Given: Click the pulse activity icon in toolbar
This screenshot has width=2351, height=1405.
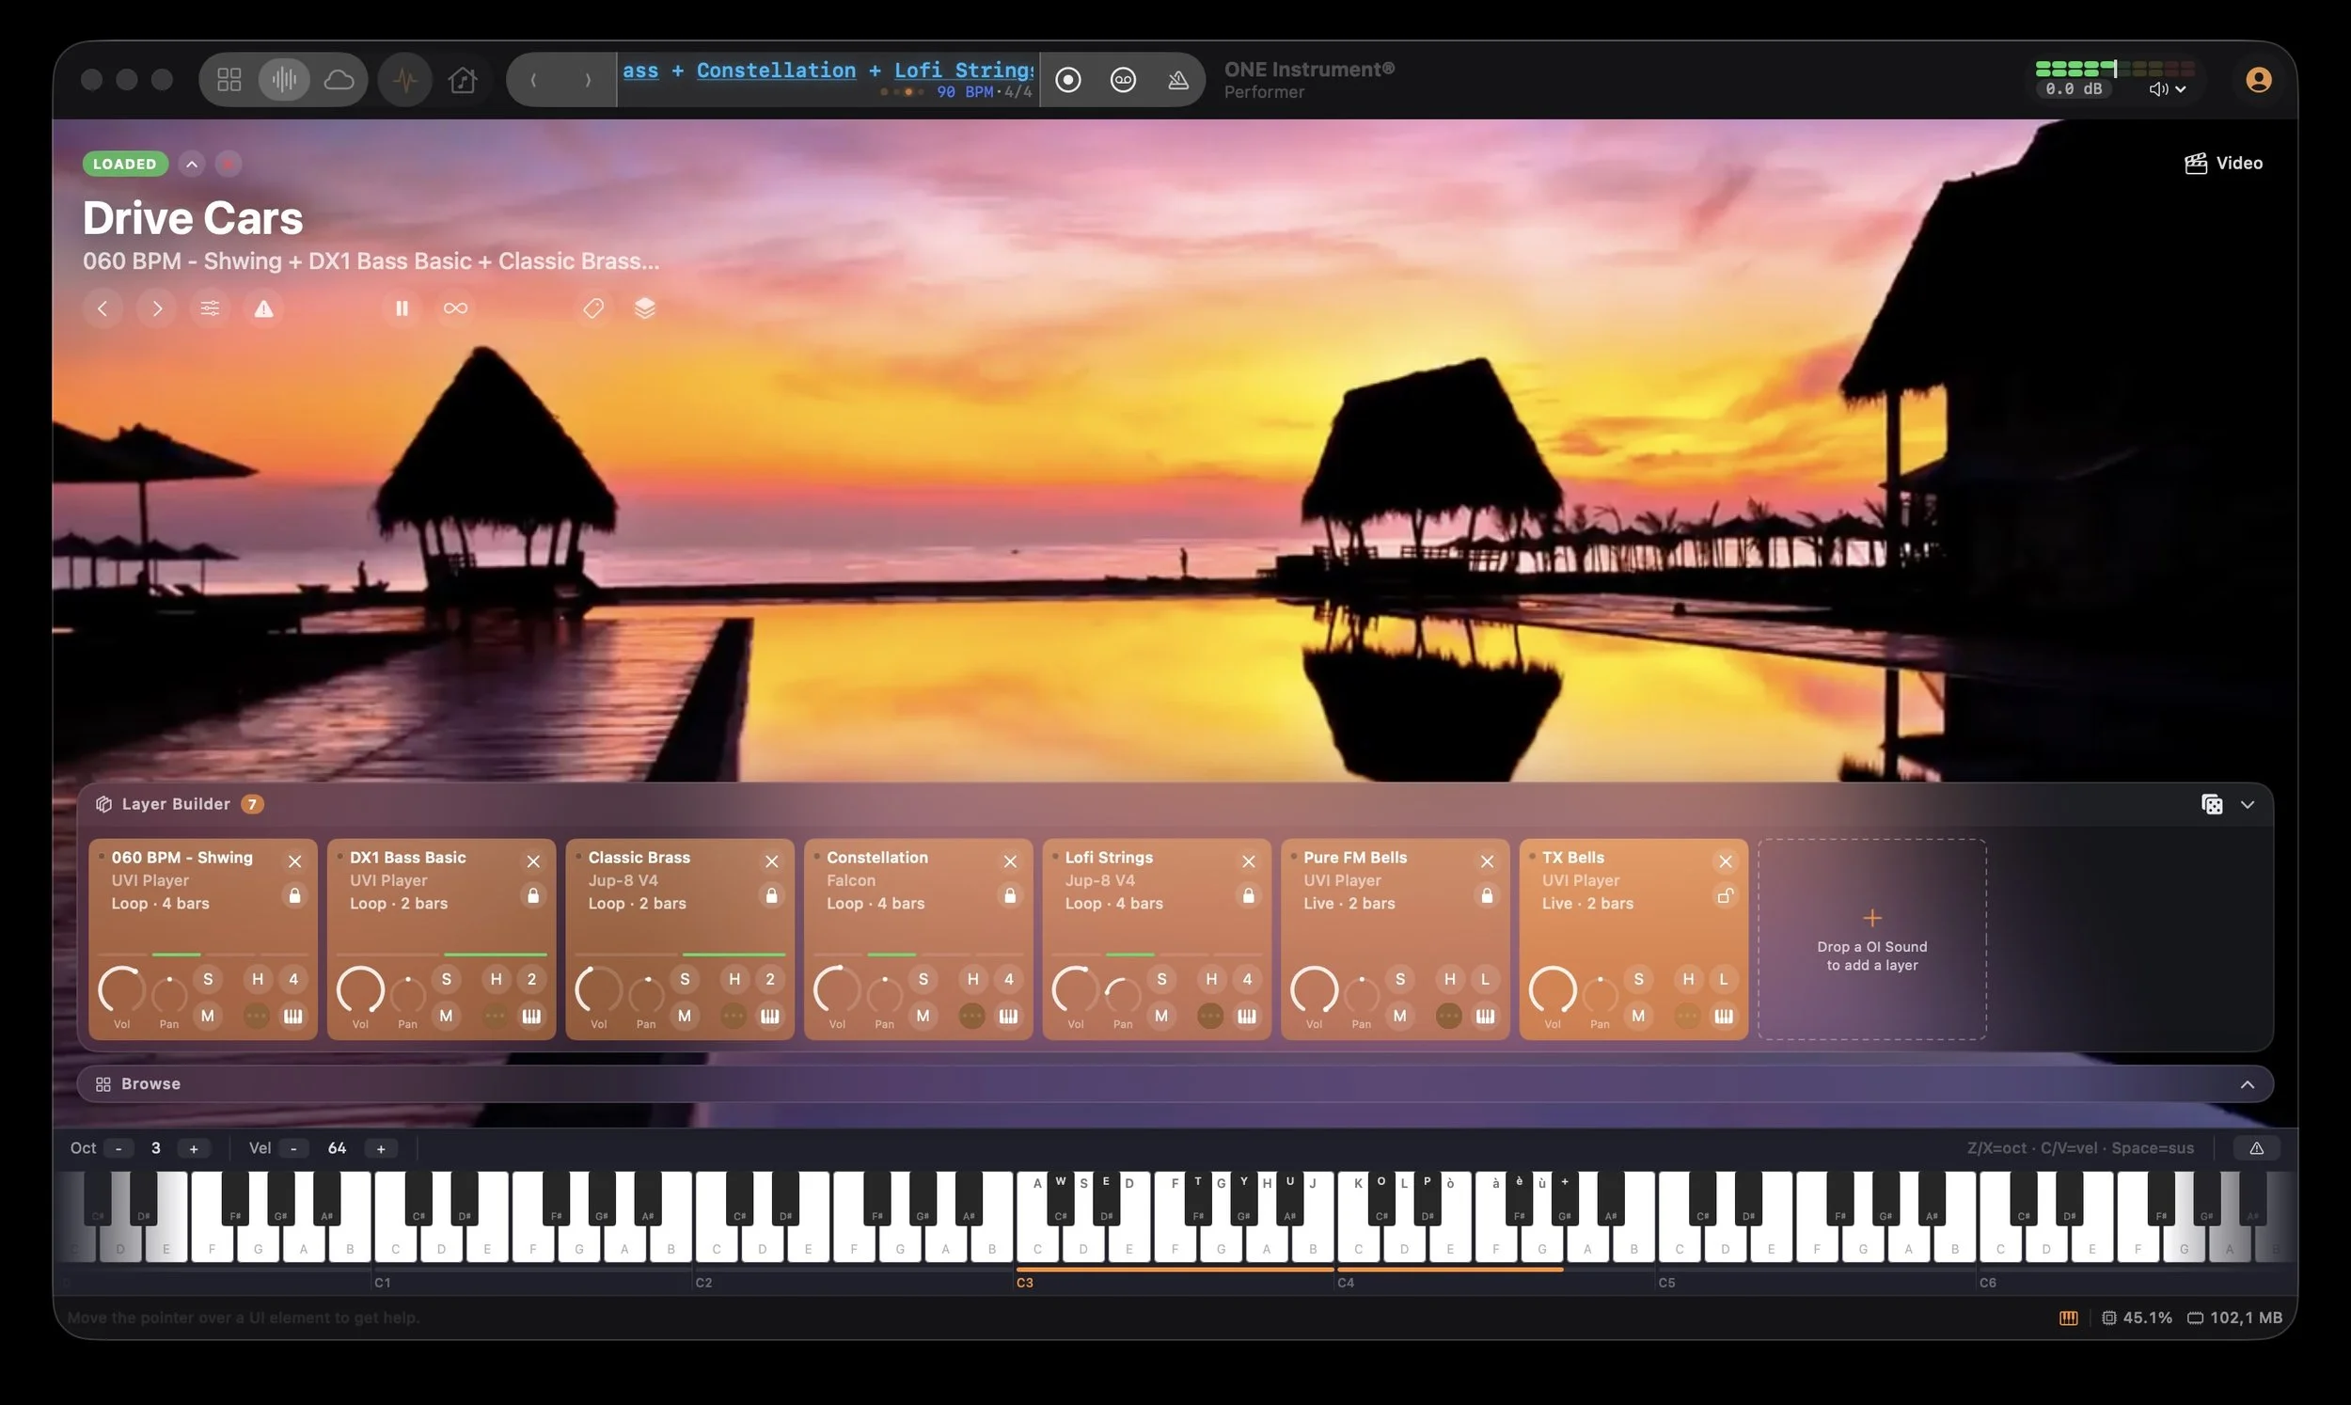Looking at the screenshot, I should (405, 81).
